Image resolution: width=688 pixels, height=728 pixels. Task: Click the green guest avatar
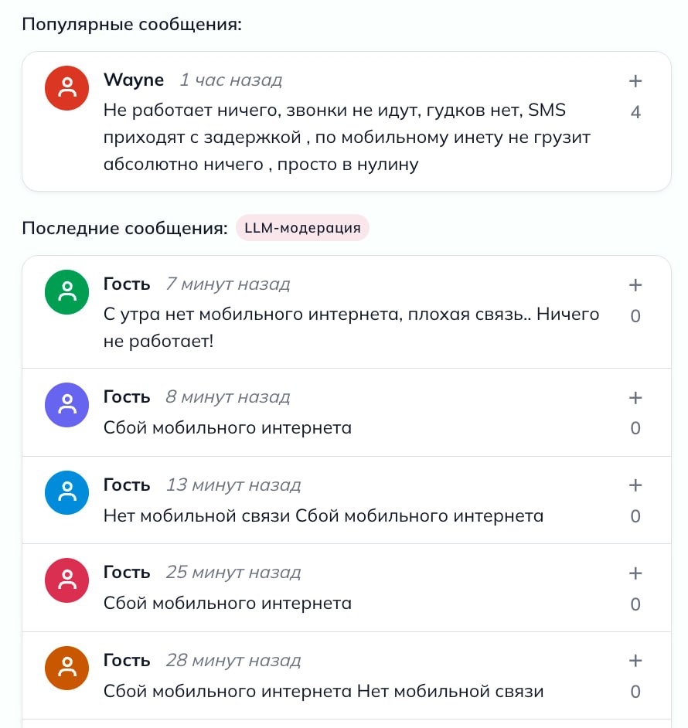(68, 291)
